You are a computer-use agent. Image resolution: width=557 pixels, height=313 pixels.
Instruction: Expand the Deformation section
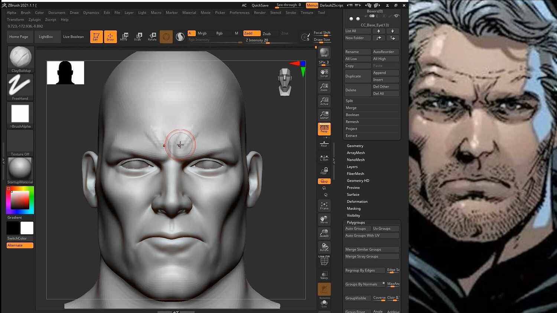[357, 201]
